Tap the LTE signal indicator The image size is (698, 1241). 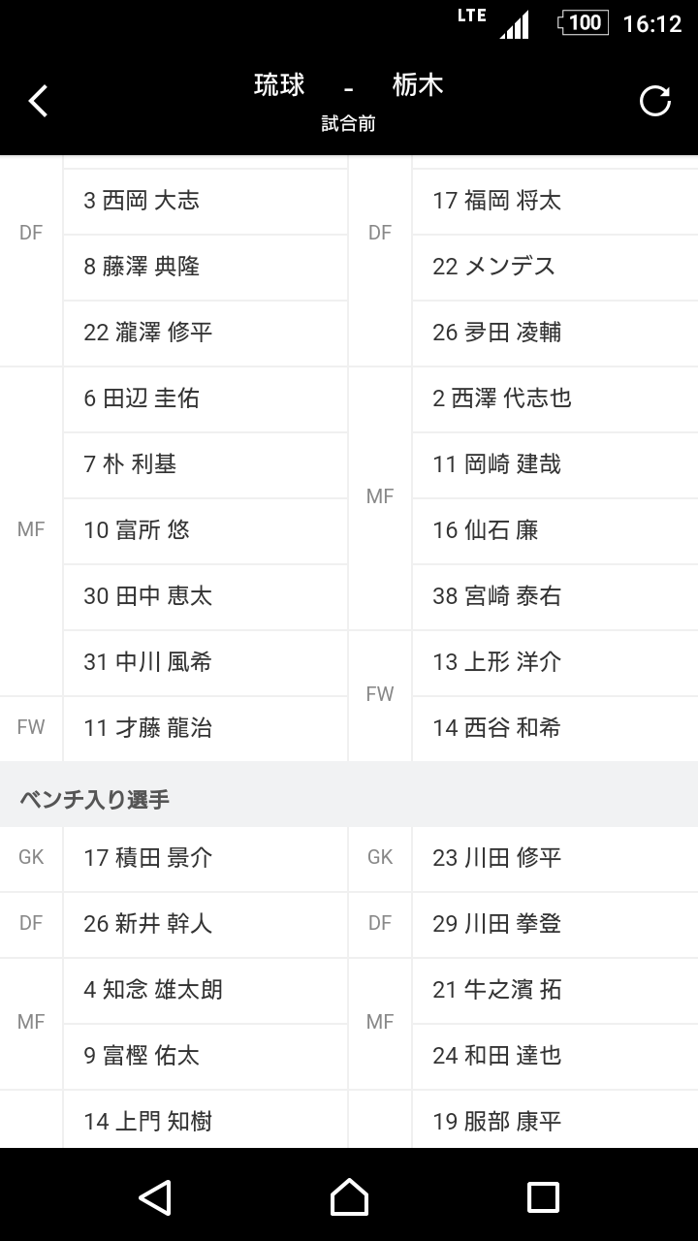click(494, 22)
